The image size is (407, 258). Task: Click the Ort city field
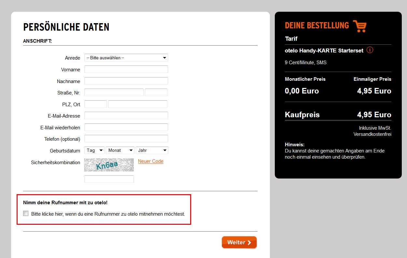tap(138, 104)
